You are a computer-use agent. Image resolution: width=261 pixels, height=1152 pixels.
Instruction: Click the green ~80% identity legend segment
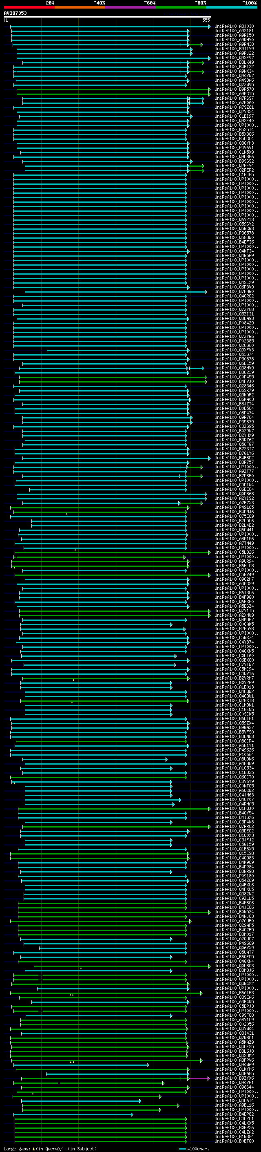181,7
